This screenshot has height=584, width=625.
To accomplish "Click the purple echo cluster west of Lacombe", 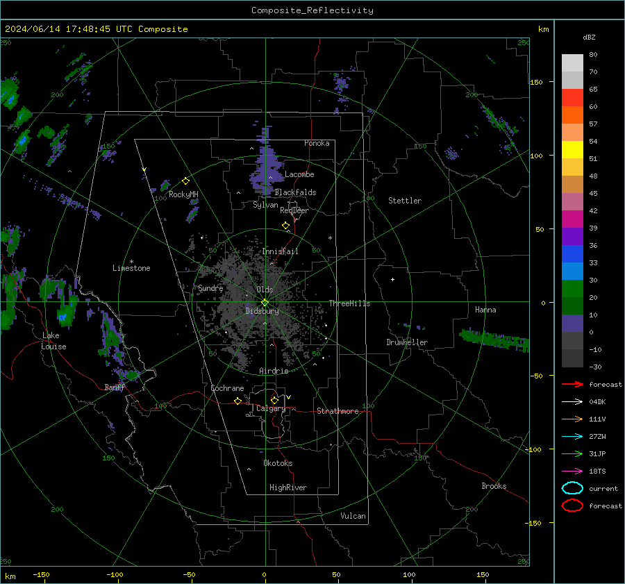I will pos(266,161).
